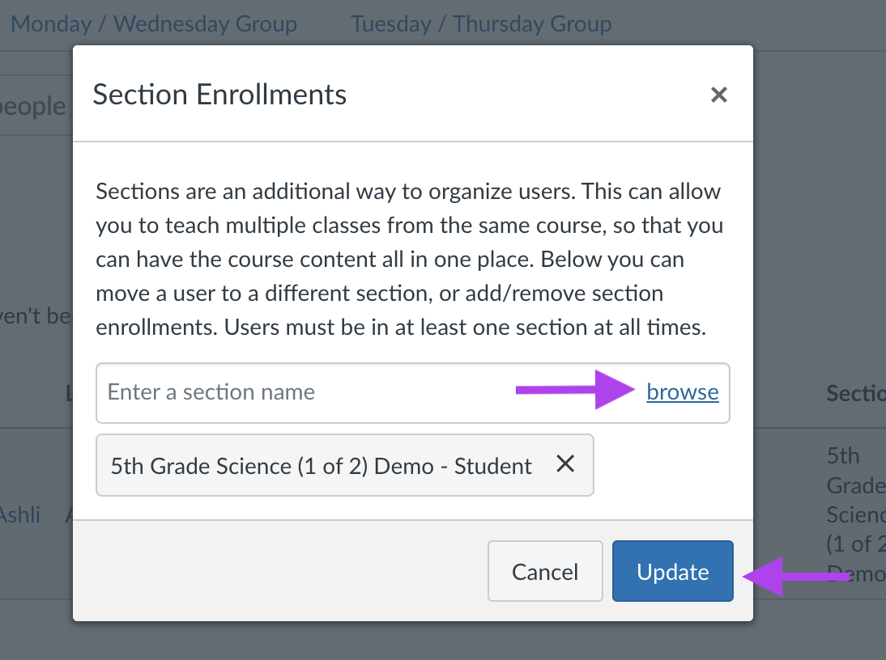886x660 pixels.
Task: Remove the 5th Grade Science section token
Action: [565, 464]
